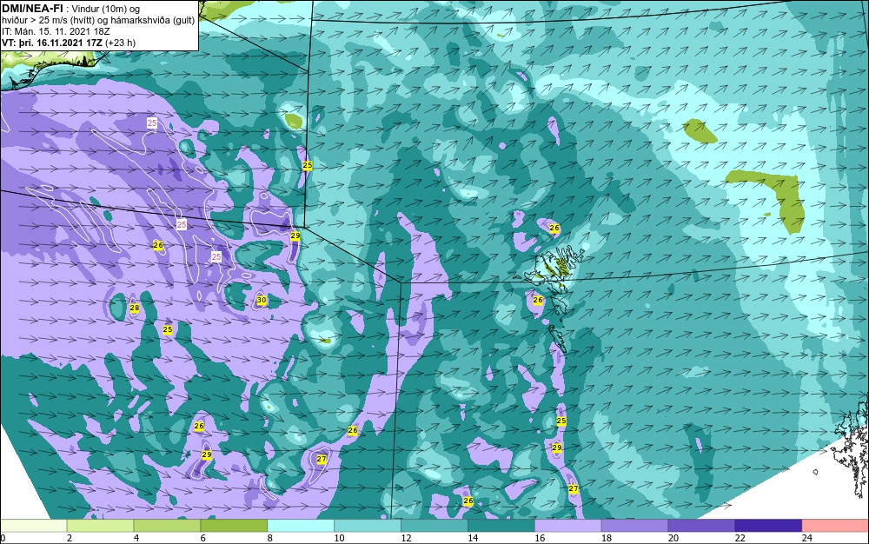Select the 18–20 m/s medium purple legend swatch
Viewport: 869px width, 544px height.
(x=634, y=525)
